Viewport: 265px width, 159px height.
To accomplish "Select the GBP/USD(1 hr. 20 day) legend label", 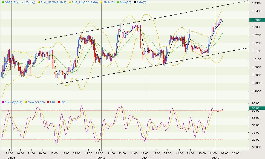I will tap(20, 2).
